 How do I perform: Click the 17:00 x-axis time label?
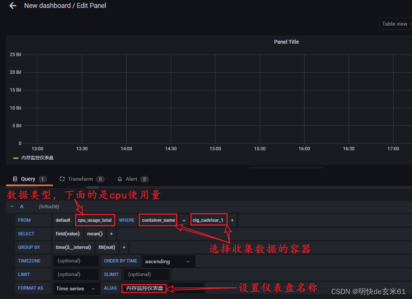tap(393, 149)
